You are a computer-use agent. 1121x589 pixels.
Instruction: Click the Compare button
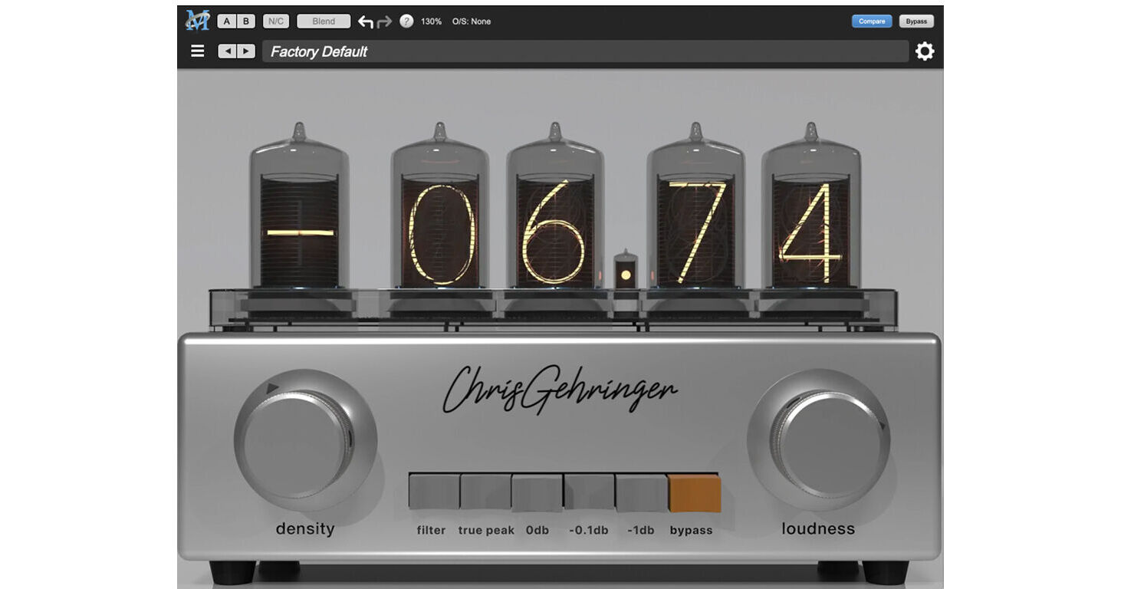pyautogui.click(x=872, y=21)
